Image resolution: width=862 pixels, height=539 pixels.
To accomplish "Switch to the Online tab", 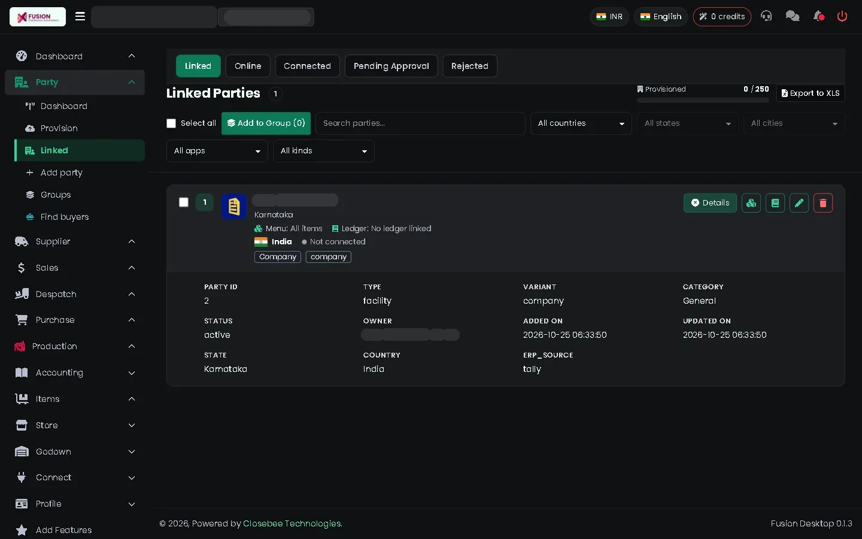I will (x=248, y=66).
